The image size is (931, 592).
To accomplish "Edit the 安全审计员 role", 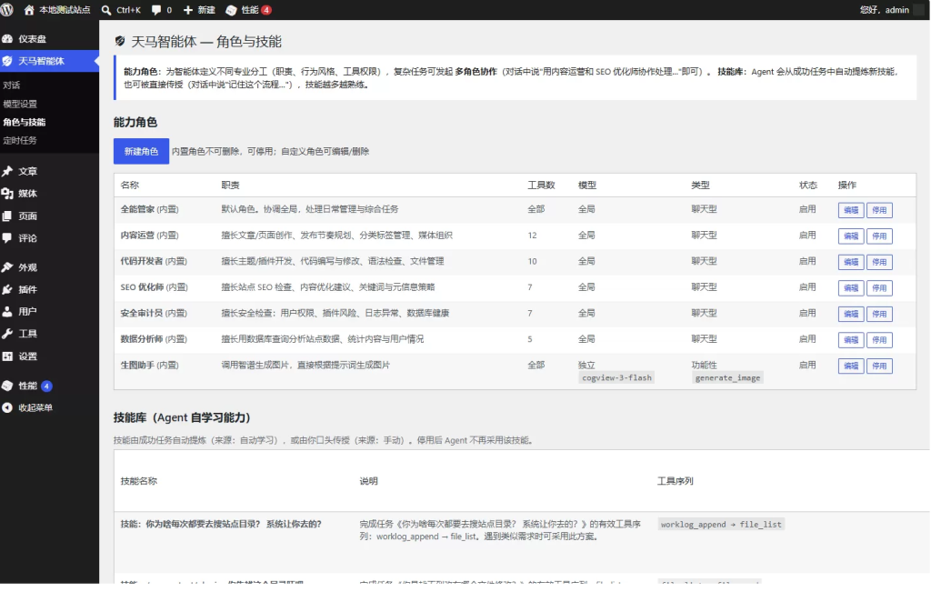I will pyautogui.click(x=851, y=314).
